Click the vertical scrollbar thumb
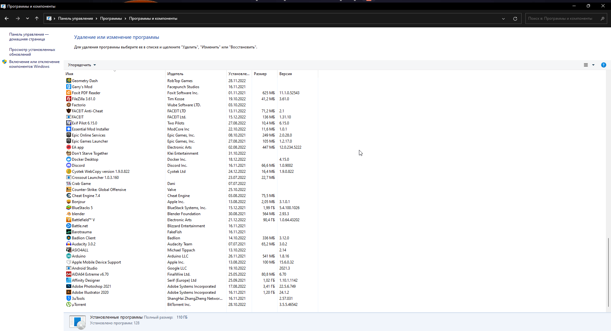611x331 pixels. coord(608,272)
